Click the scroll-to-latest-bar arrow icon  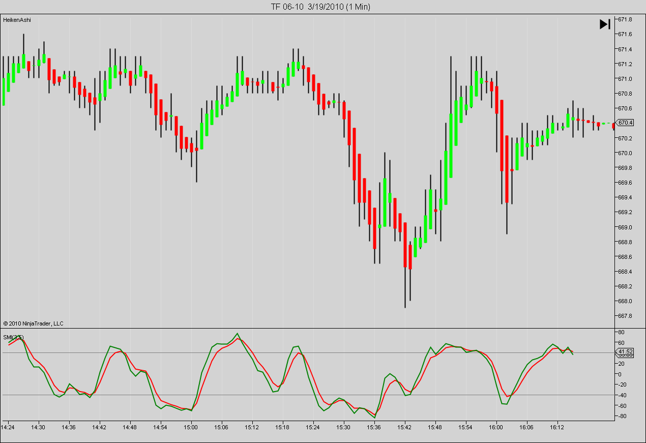605,24
